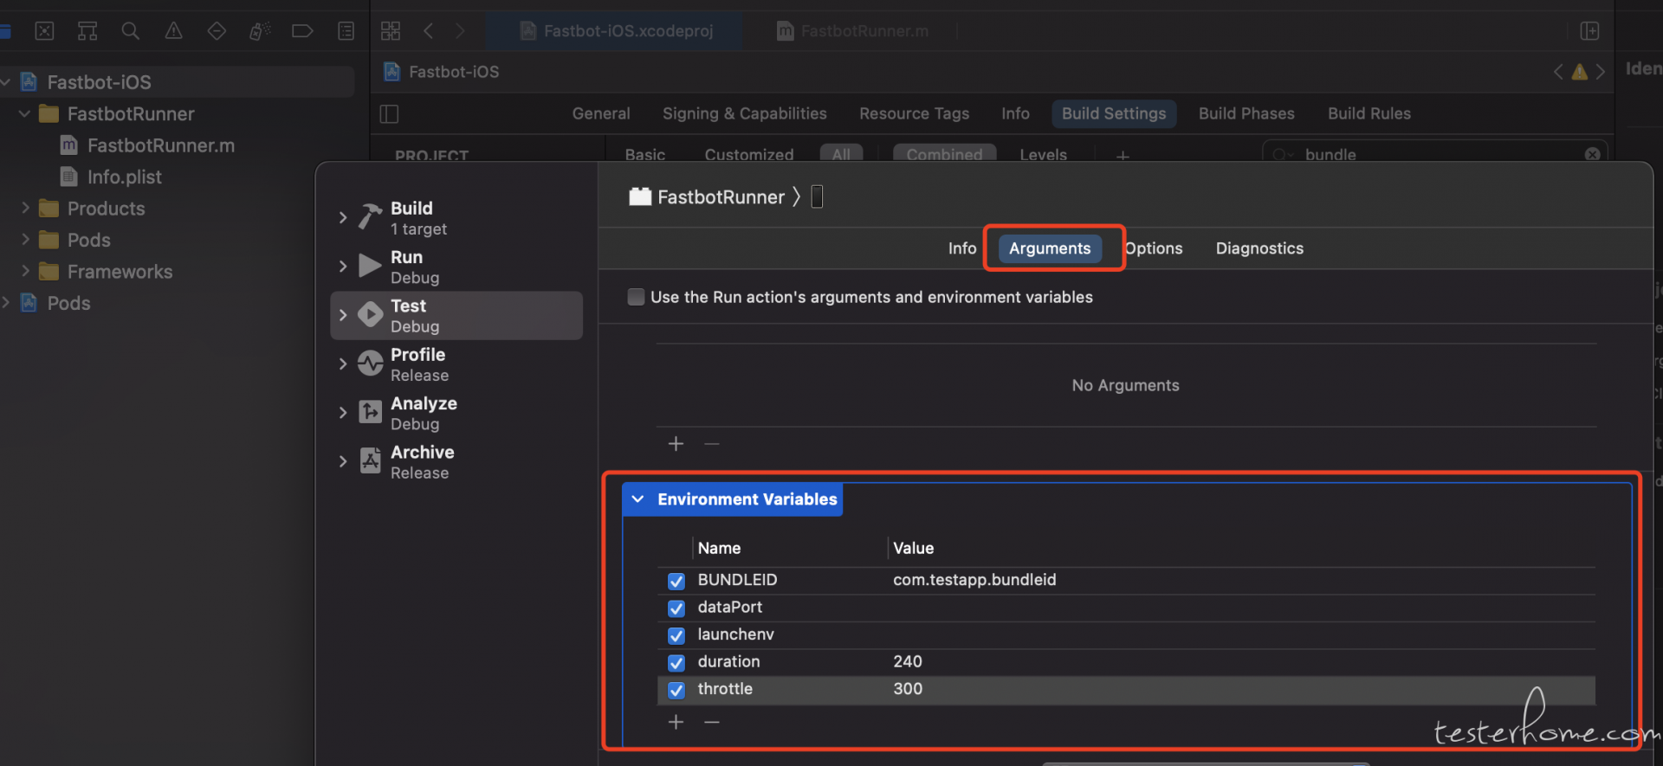Open the report navigator icon
This screenshot has width=1663, height=766.
point(346,31)
